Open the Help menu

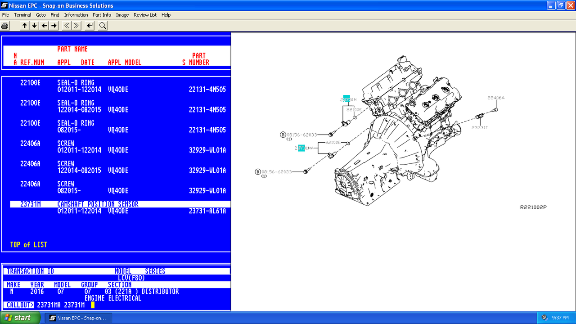166,15
